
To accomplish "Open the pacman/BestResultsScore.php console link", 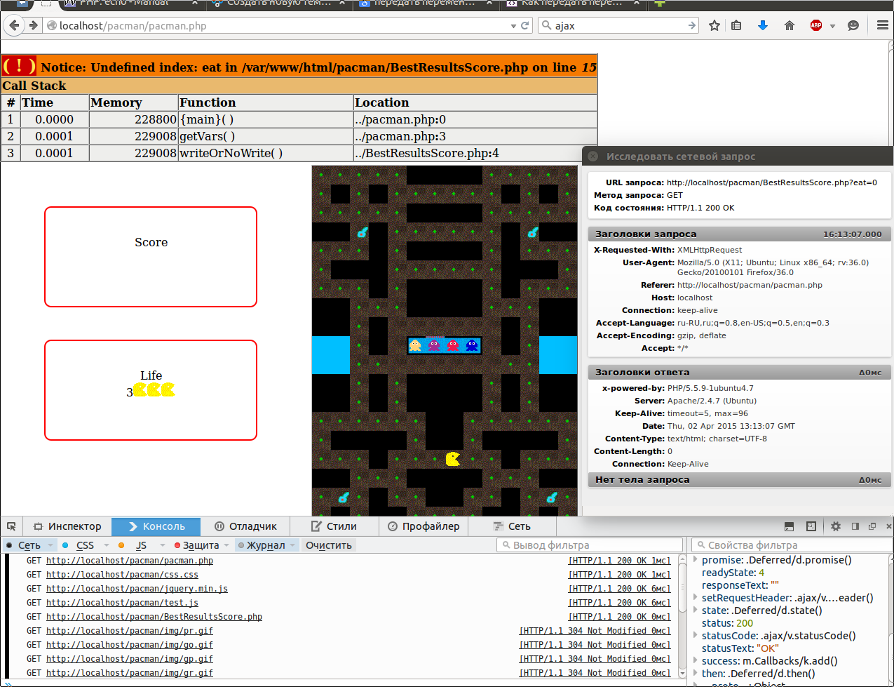I will point(154,617).
